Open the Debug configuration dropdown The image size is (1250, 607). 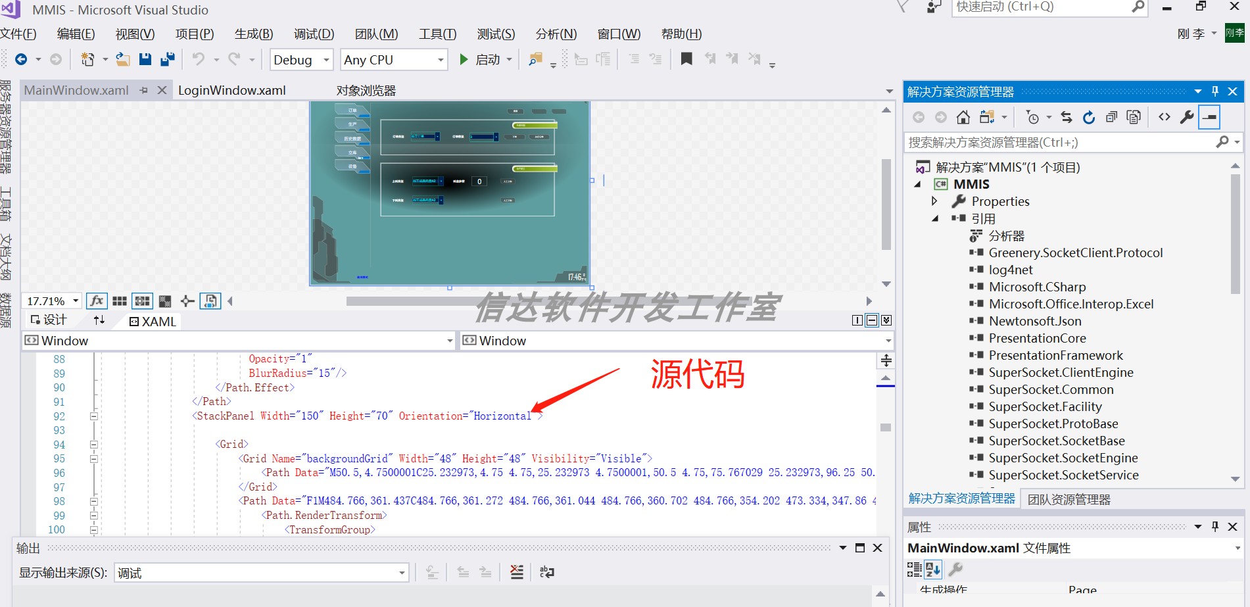point(326,60)
